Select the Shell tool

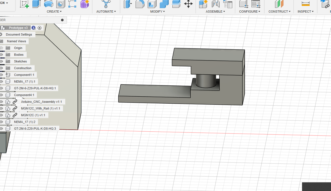(152, 4)
